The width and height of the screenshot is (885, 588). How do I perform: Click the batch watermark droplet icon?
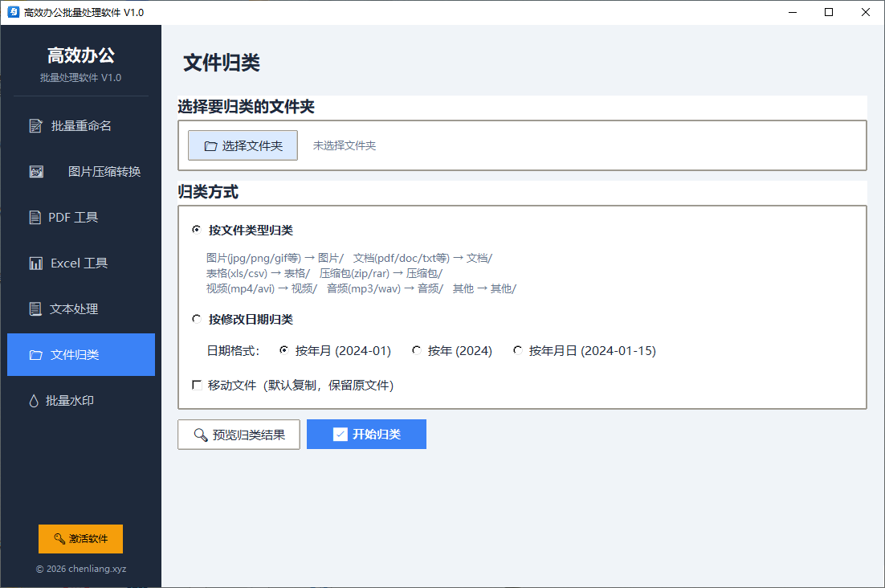tap(33, 401)
